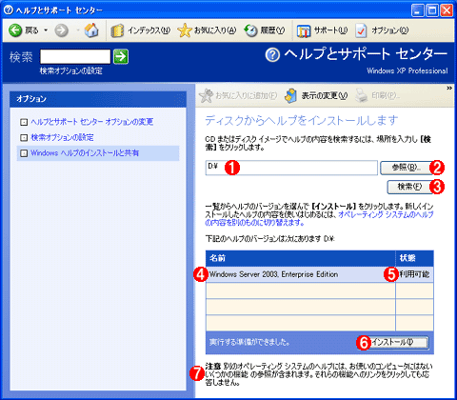The height and width of the screenshot is (400, 457).
Task: Click the grey Forward arrow icon
Action: coord(61,30)
